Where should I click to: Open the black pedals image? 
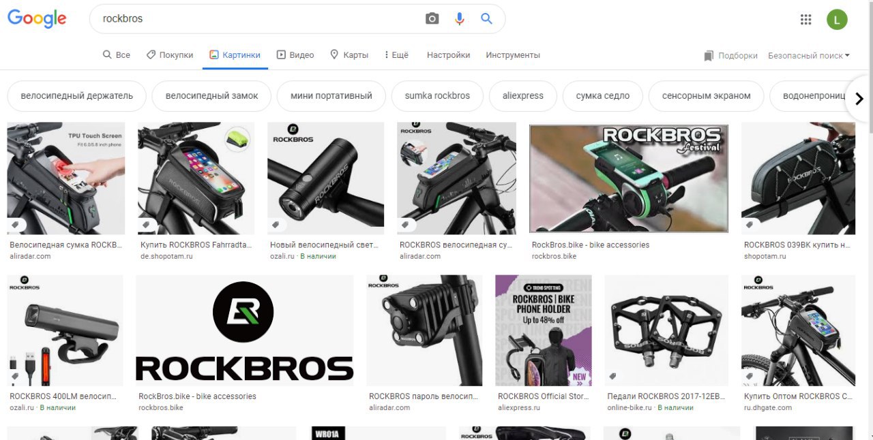click(x=666, y=330)
